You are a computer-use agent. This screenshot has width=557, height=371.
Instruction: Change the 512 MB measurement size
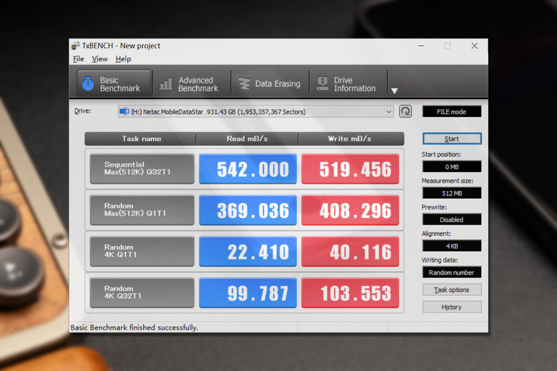[x=452, y=193]
